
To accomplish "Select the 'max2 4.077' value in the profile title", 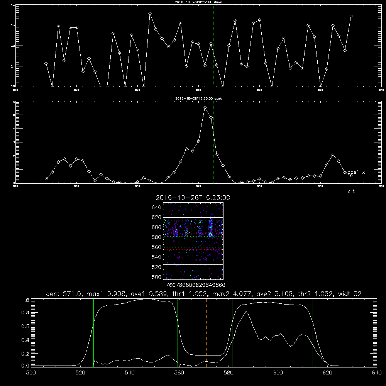I will coord(232,294).
